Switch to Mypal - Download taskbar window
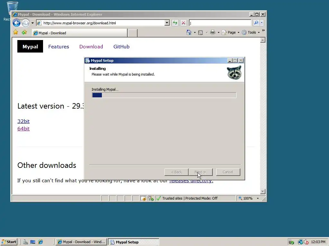Viewport: 329px width, 246px height. click(81, 242)
